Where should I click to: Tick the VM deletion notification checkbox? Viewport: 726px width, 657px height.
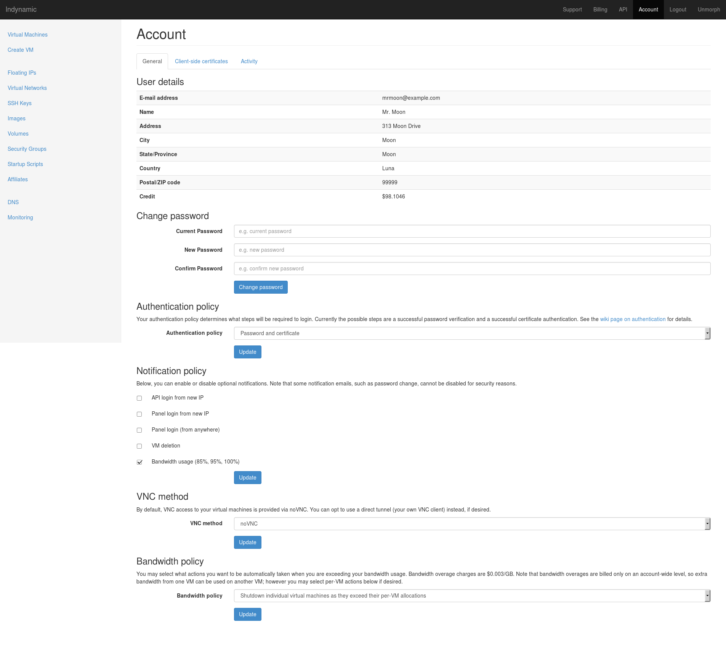tap(139, 446)
